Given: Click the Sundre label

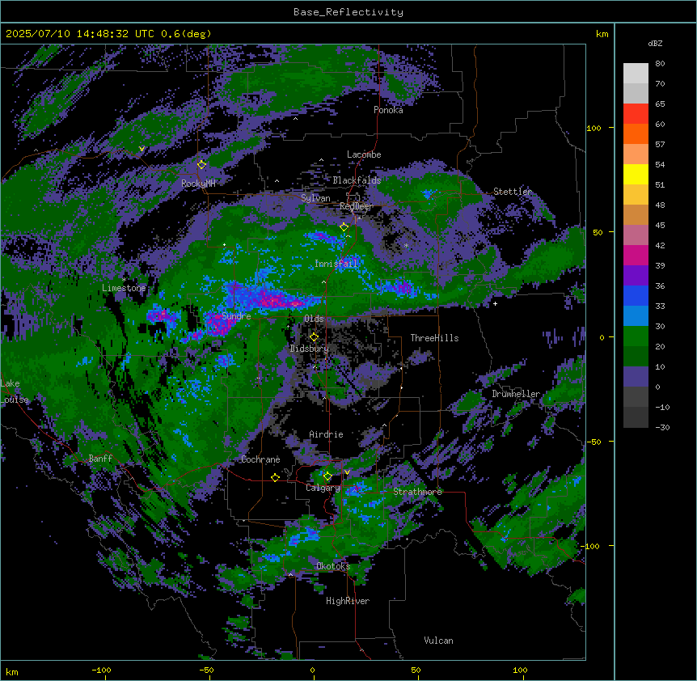Looking at the screenshot, I should (236, 316).
